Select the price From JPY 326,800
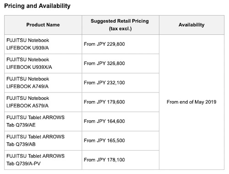The height and width of the screenshot is (174, 229). 104,63
